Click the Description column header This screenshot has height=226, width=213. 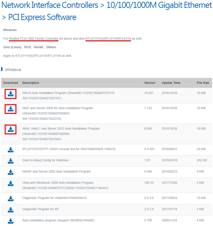[x=31, y=83]
